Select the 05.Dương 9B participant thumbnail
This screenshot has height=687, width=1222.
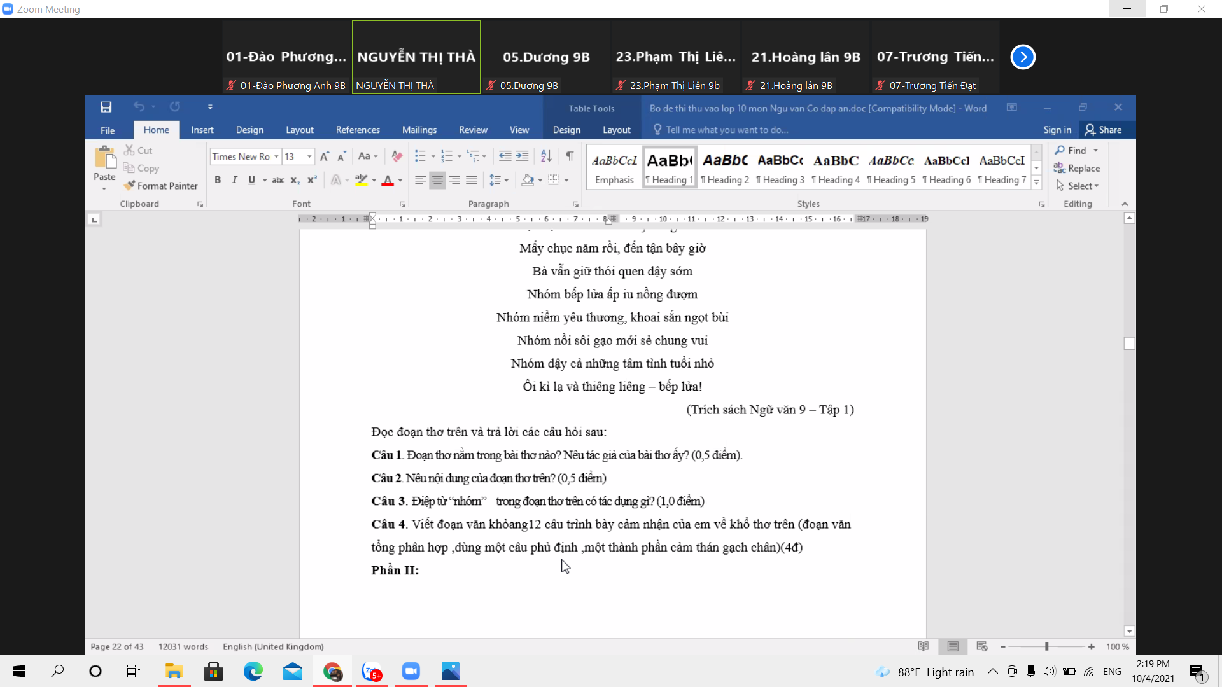[546, 57]
